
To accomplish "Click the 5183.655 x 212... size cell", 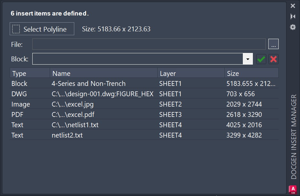I will pos(251,84).
